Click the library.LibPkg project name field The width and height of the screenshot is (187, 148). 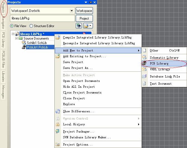click(42, 18)
